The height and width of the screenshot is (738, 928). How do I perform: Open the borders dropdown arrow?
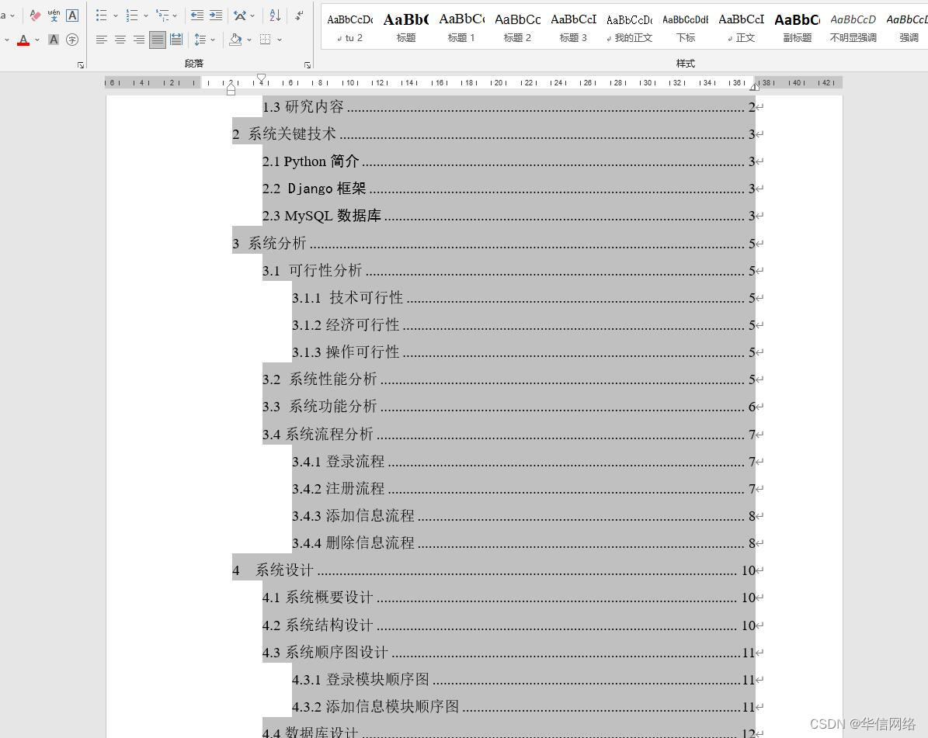click(x=279, y=40)
